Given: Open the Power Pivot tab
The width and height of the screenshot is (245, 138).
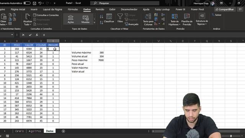Looking at the screenshot, I should (198, 9).
